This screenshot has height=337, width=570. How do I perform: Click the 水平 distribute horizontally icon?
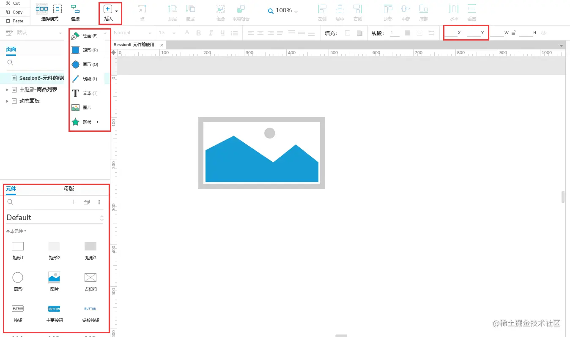(x=454, y=9)
